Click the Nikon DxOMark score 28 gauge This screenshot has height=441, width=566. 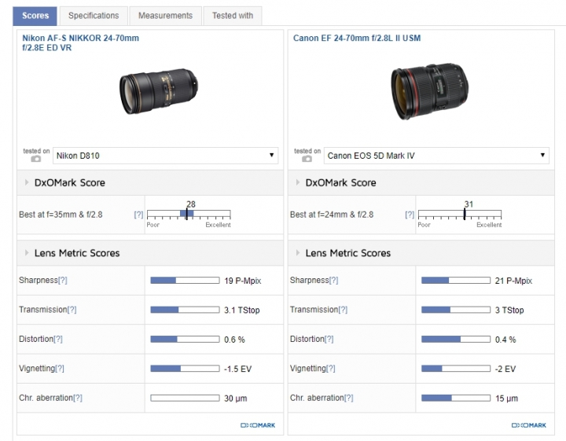pos(189,215)
